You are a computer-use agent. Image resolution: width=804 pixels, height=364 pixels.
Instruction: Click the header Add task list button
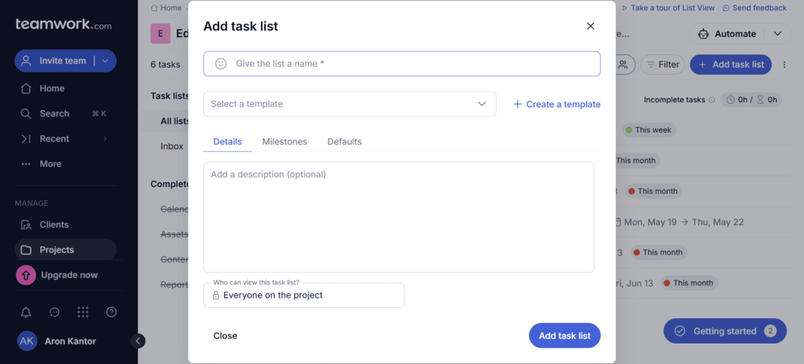click(x=731, y=65)
